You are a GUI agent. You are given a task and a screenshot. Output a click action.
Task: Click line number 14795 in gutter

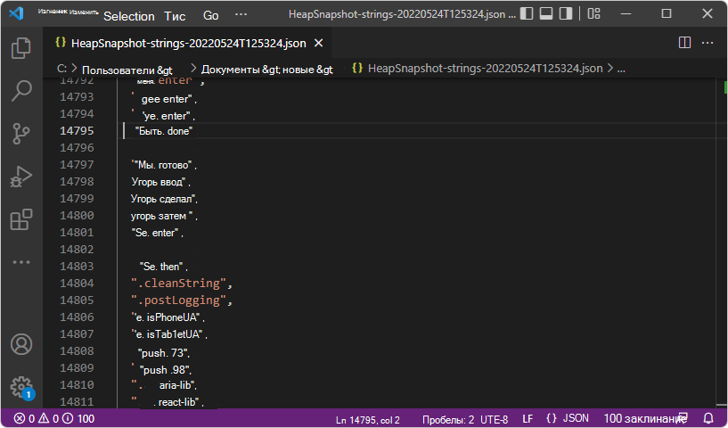(77, 130)
